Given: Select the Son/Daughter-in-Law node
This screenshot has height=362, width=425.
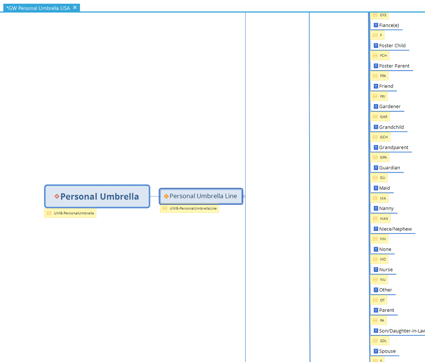Looking at the screenshot, I should click(x=402, y=331).
